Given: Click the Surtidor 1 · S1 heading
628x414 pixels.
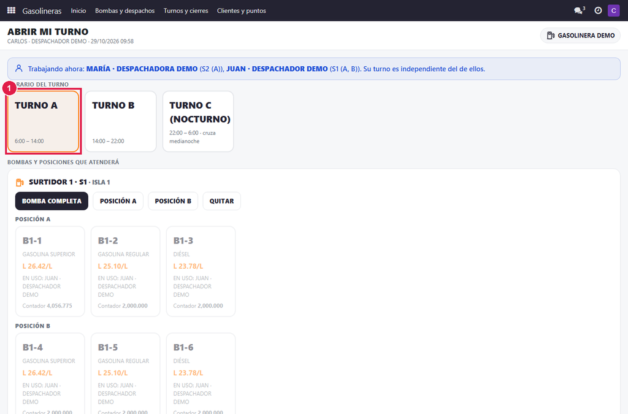Looking at the screenshot, I should click(x=58, y=182).
